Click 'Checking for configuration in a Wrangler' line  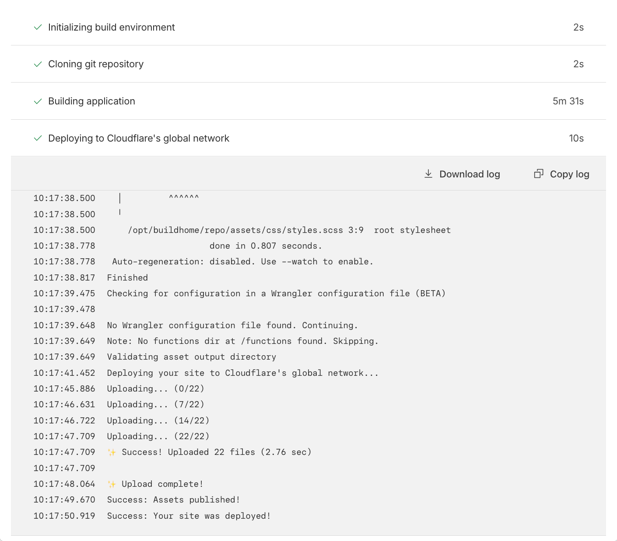pos(276,293)
